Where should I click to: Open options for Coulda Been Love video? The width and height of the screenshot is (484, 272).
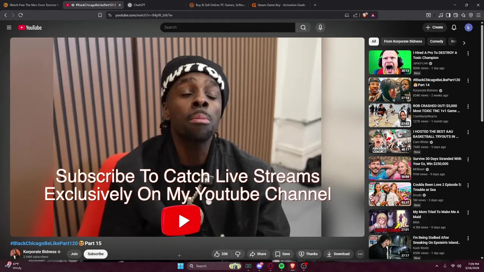tap(468, 185)
